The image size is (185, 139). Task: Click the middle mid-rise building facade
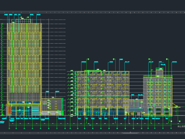(103, 93)
